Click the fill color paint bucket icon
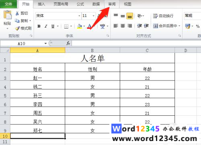 80,26
